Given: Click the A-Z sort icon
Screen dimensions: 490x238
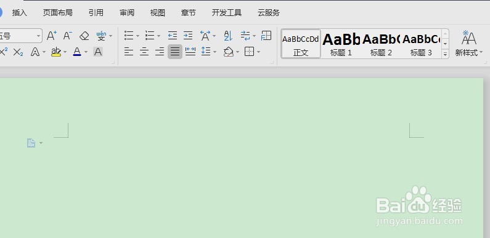Looking at the screenshot, I should pyautogui.click(x=228, y=36).
